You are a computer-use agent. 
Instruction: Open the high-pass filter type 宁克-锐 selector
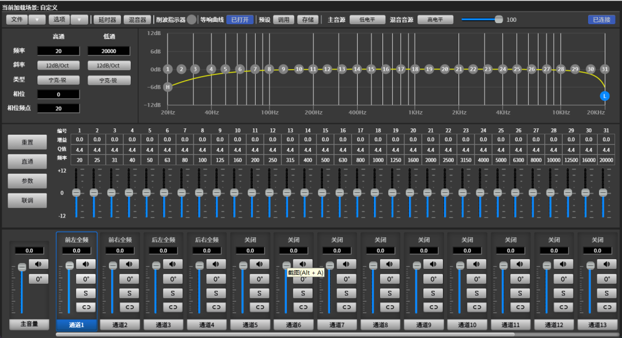(58, 80)
